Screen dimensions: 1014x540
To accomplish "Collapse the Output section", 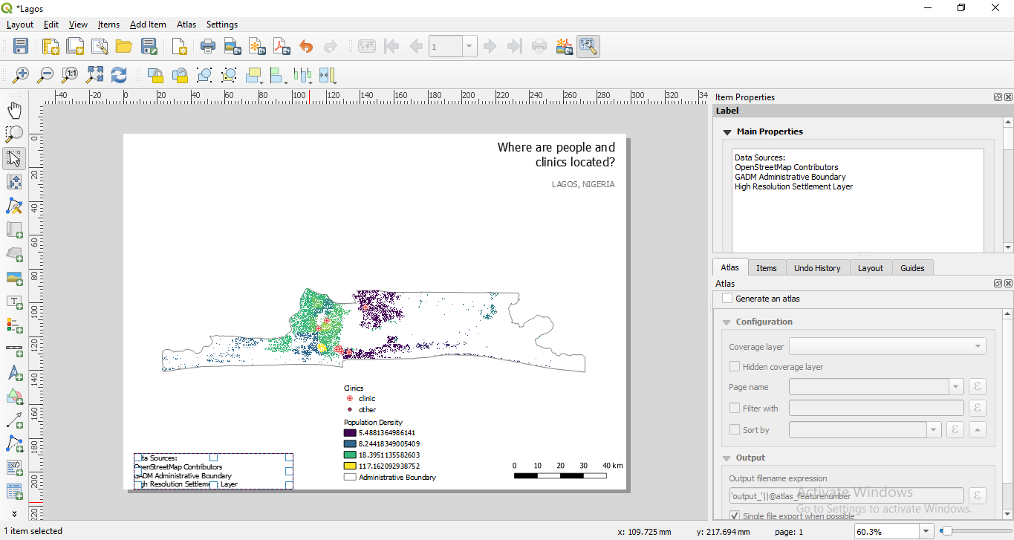I will 727,458.
